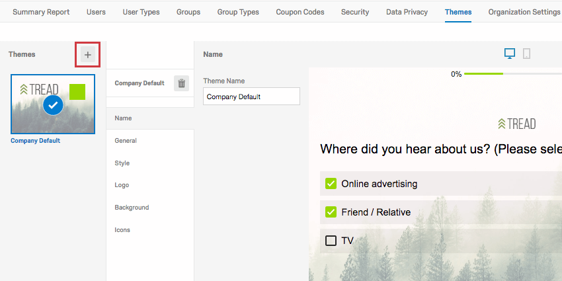Switch to the Users tab
This screenshot has height=281, width=562.
pos(96,12)
